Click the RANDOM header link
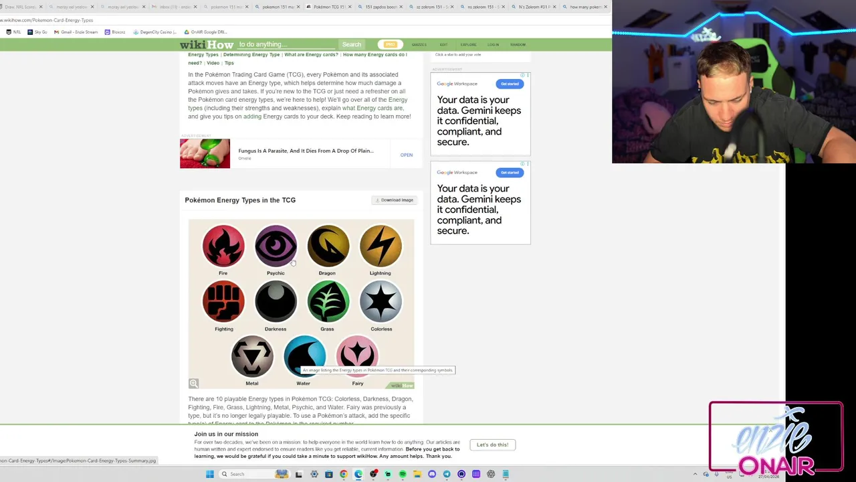856x482 pixels. [518, 45]
